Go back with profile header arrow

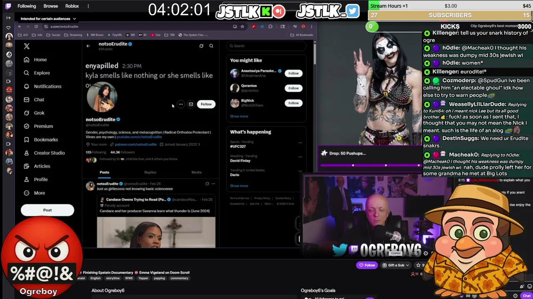(x=88, y=46)
